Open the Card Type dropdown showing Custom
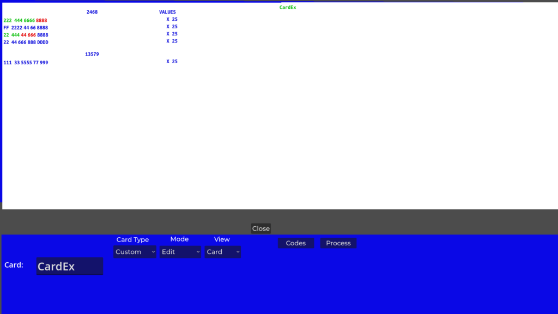The height and width of the screenshot is (314, 558). (x=135, y=252)
